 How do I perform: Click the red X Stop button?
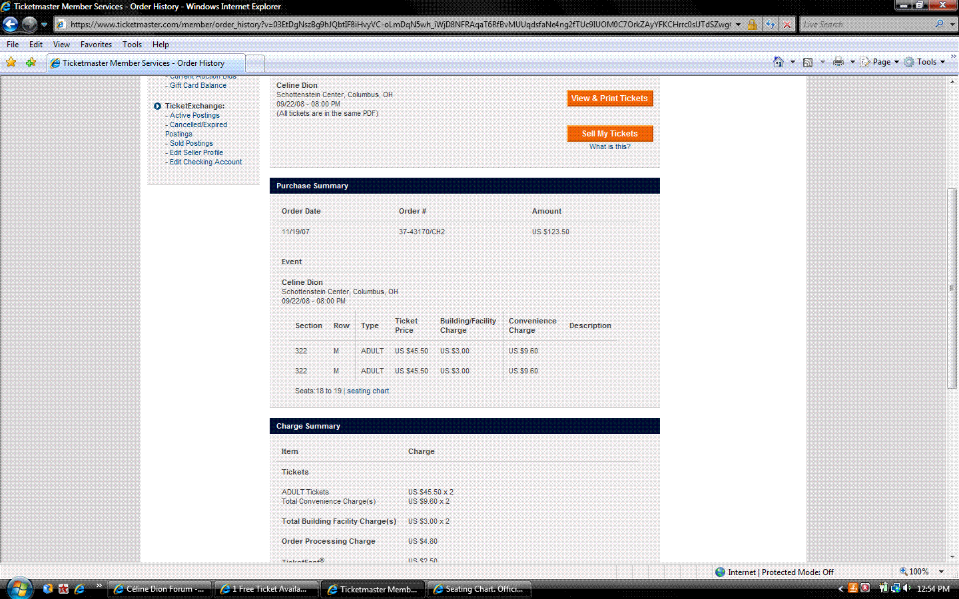click(787, 25)
